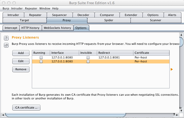Switch to the Extender tab
Image resolution: width=184 pixels, height=118 pixels.
(x=131, y=15)
